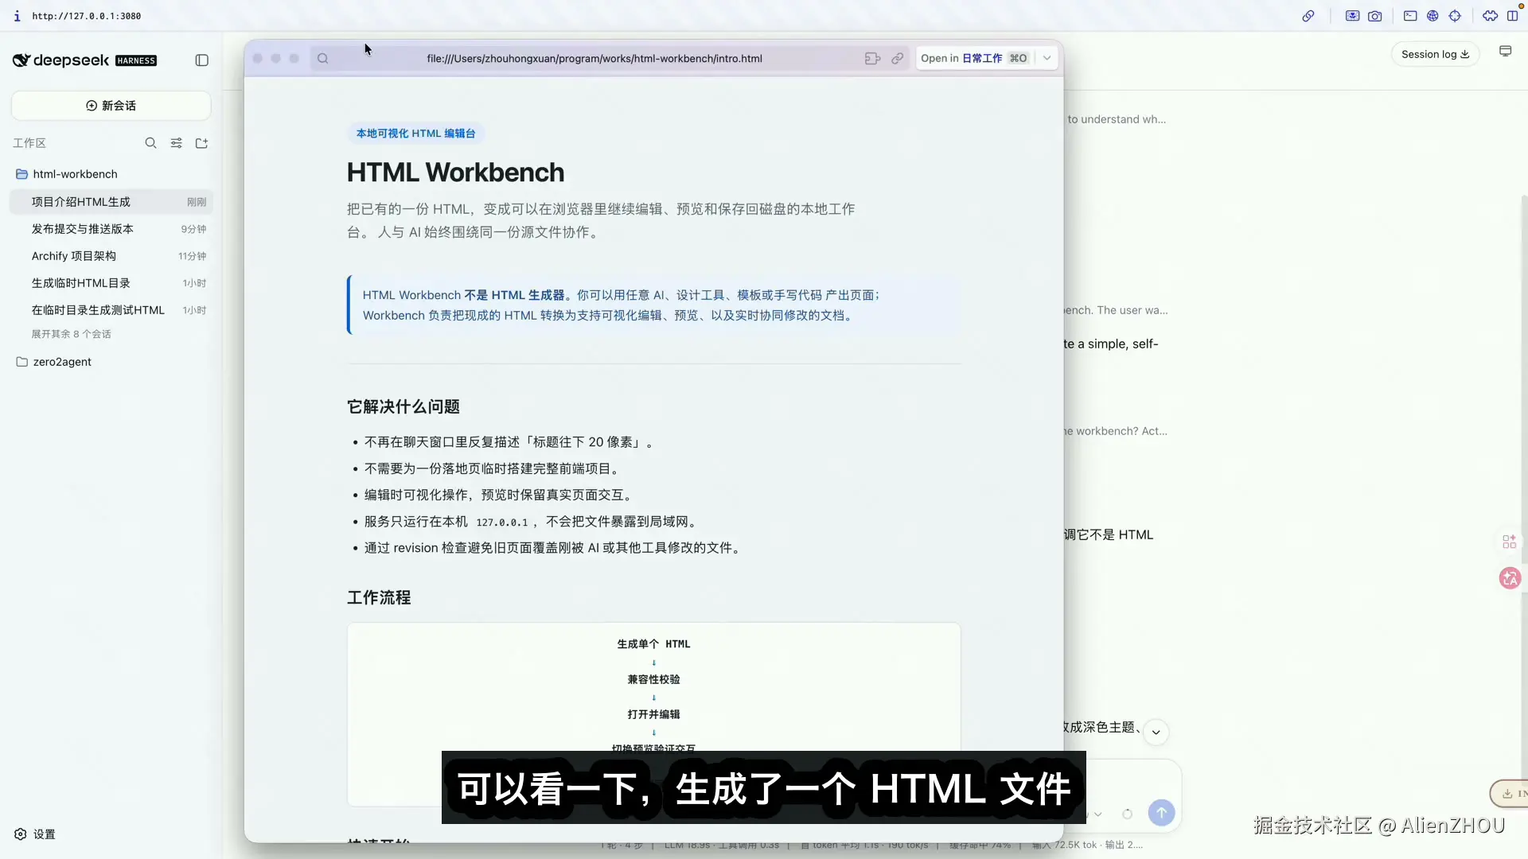Click the download pill at the right edge
This screenshot has height=859, width=1528.
1509,793
